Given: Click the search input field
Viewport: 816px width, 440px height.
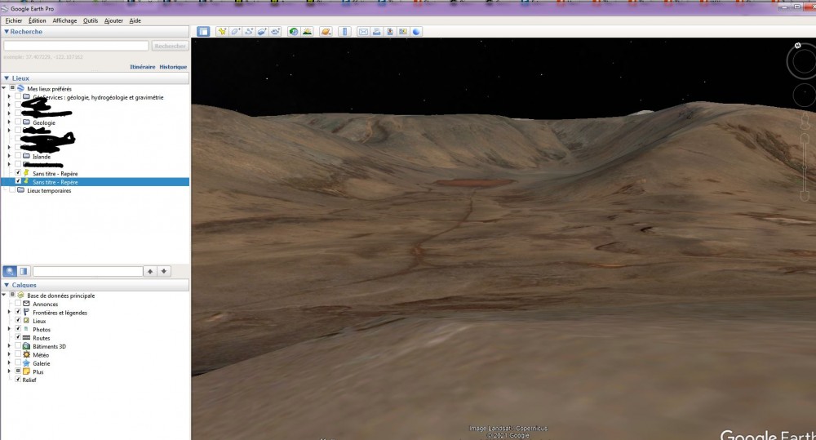Looking at the screenshot, I should pyautogui.click(x=76, y=47).
